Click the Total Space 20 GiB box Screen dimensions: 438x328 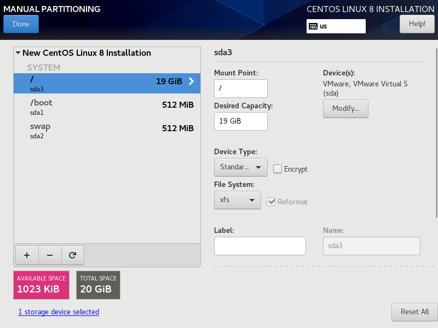coord(99,285)
